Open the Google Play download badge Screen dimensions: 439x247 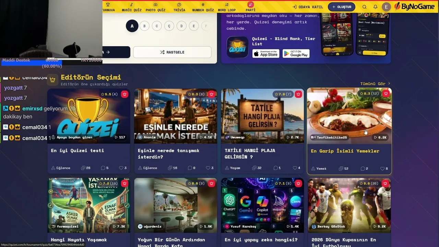(296, 54)
